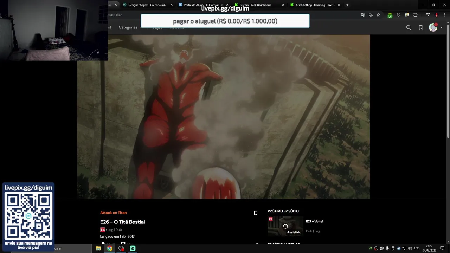Open the circular W extension icon

[398, 15]
